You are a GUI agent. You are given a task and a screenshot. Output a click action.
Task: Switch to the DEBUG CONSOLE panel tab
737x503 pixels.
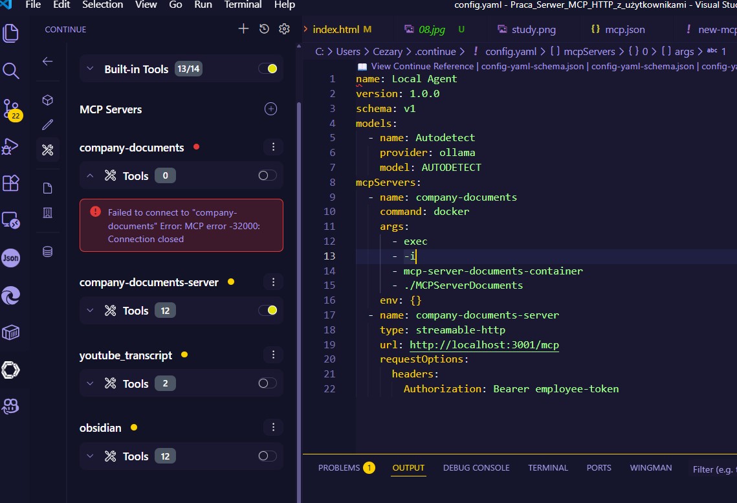476,468
